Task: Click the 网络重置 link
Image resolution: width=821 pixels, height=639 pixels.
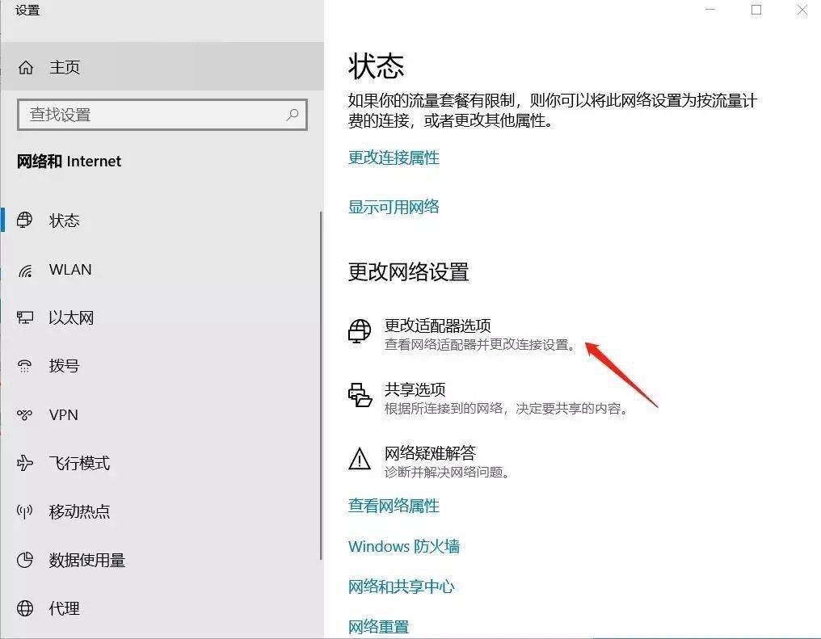Action: pos(378,626)
